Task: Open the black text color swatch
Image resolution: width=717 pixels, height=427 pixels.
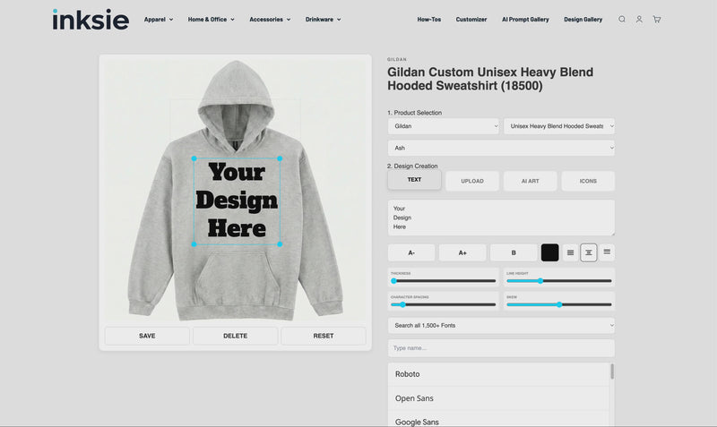Action: [x=549, y=252]
